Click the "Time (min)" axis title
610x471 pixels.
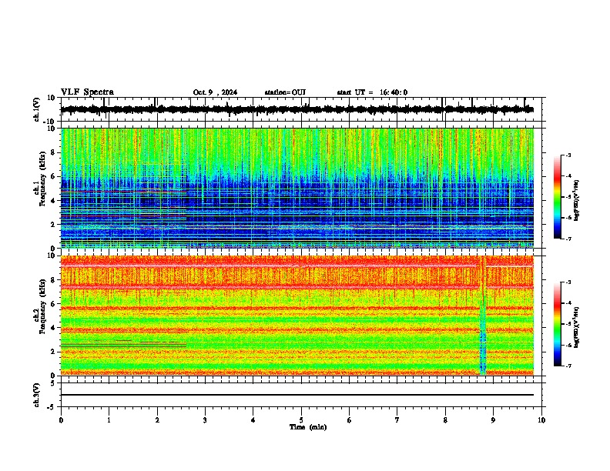[308, 427]
